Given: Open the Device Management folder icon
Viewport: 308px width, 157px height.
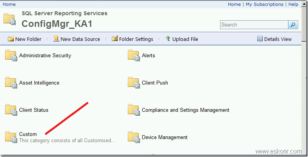Looking at the screenshot, I should tap(134, 138).
